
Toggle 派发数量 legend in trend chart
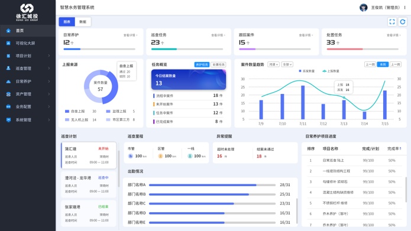pos(306,71)
